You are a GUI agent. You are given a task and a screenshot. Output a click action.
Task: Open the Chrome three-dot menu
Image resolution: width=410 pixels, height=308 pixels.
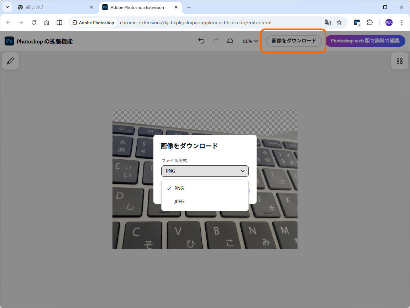click(x=401, y=22)
